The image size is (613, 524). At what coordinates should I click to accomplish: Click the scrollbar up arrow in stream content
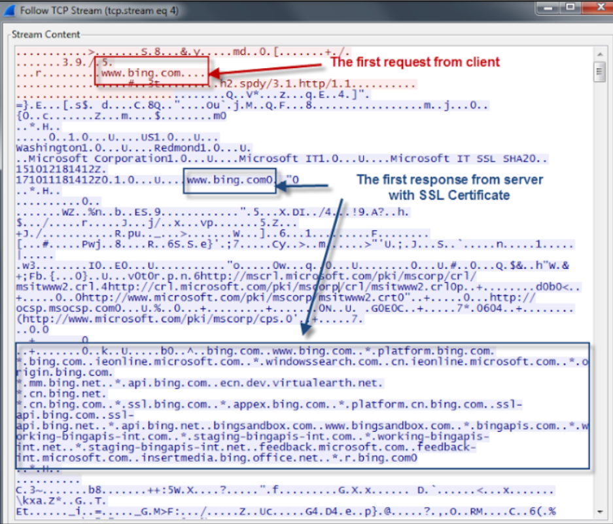599,54
